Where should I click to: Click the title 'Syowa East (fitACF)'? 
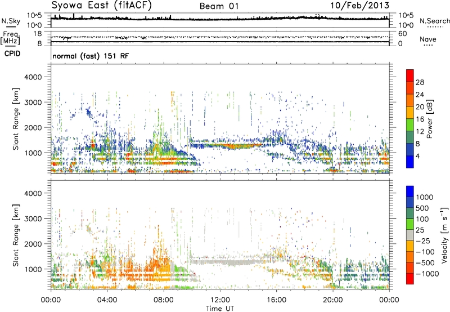[x=101, y=6]
